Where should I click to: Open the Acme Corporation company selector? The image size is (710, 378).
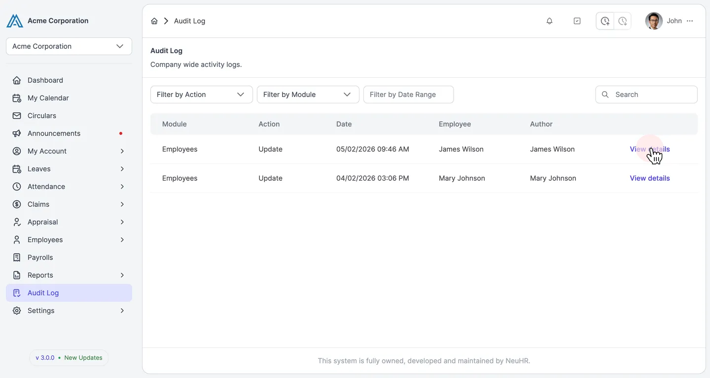click(69, 46)
